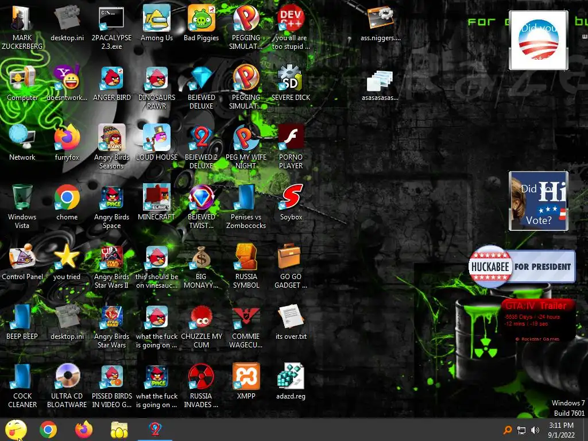The height and width of the screenshot is (441, 588).
Task: Click the volume speaker tray icon
Action: click(x=535, y=430)
